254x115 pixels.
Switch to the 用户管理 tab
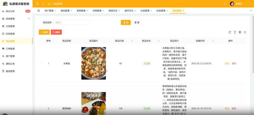pyautogui.click(x=49, y=11)
